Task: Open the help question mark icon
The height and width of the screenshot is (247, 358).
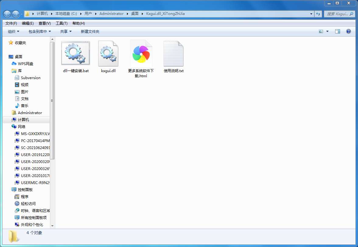Action: (348, 31)
